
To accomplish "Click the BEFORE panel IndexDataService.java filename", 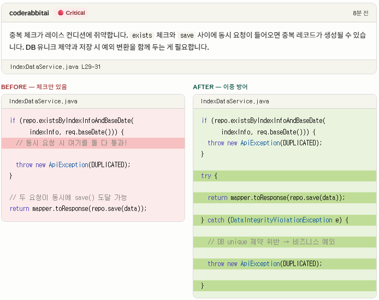I will (43, 101).
